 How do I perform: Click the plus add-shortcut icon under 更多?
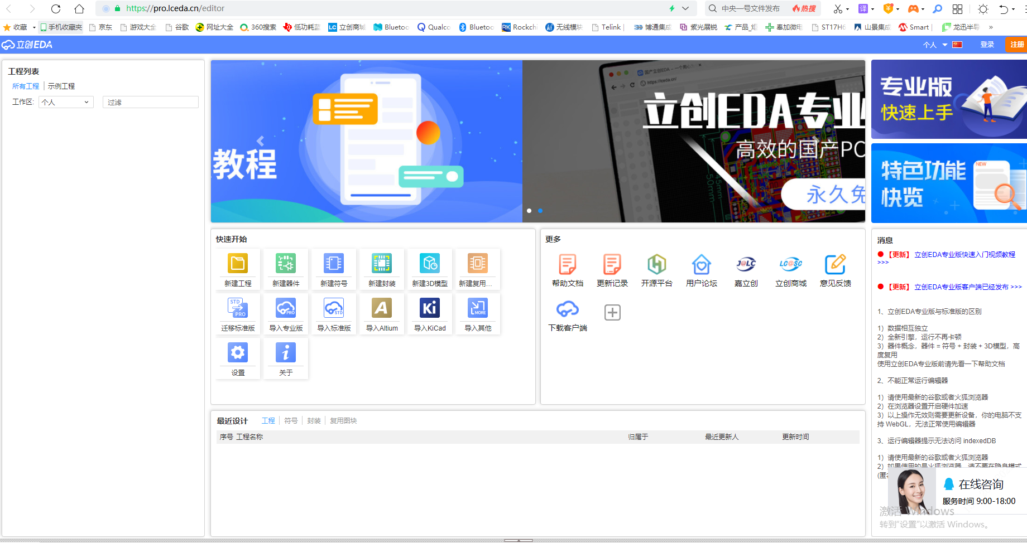[612, 312]
